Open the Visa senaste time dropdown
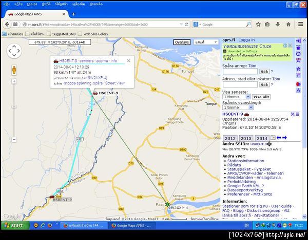Viewport: 308px width, 240px height. [236, 97]
